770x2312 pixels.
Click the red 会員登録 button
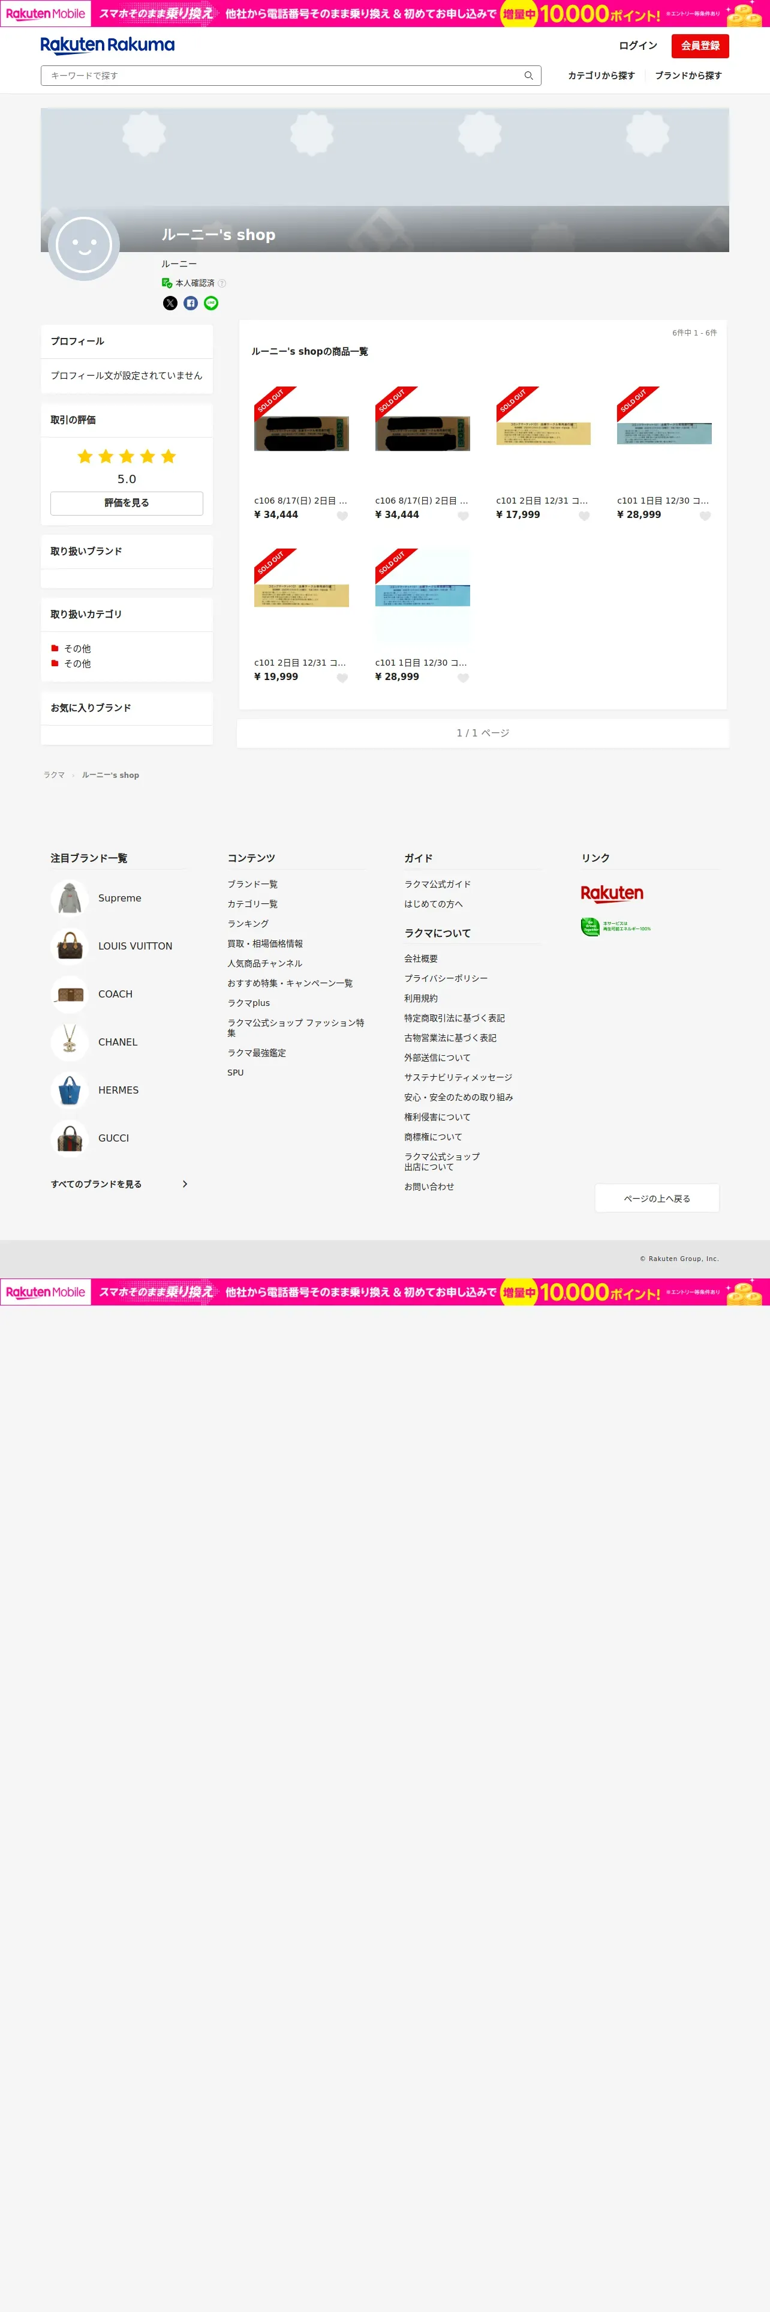(x=700, y=46)
